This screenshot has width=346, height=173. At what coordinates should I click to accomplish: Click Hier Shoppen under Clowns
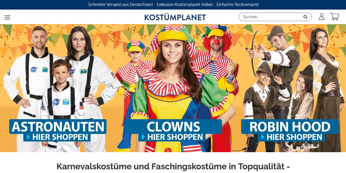[x=175, y=137]
